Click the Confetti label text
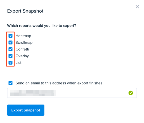 point(22,49)
